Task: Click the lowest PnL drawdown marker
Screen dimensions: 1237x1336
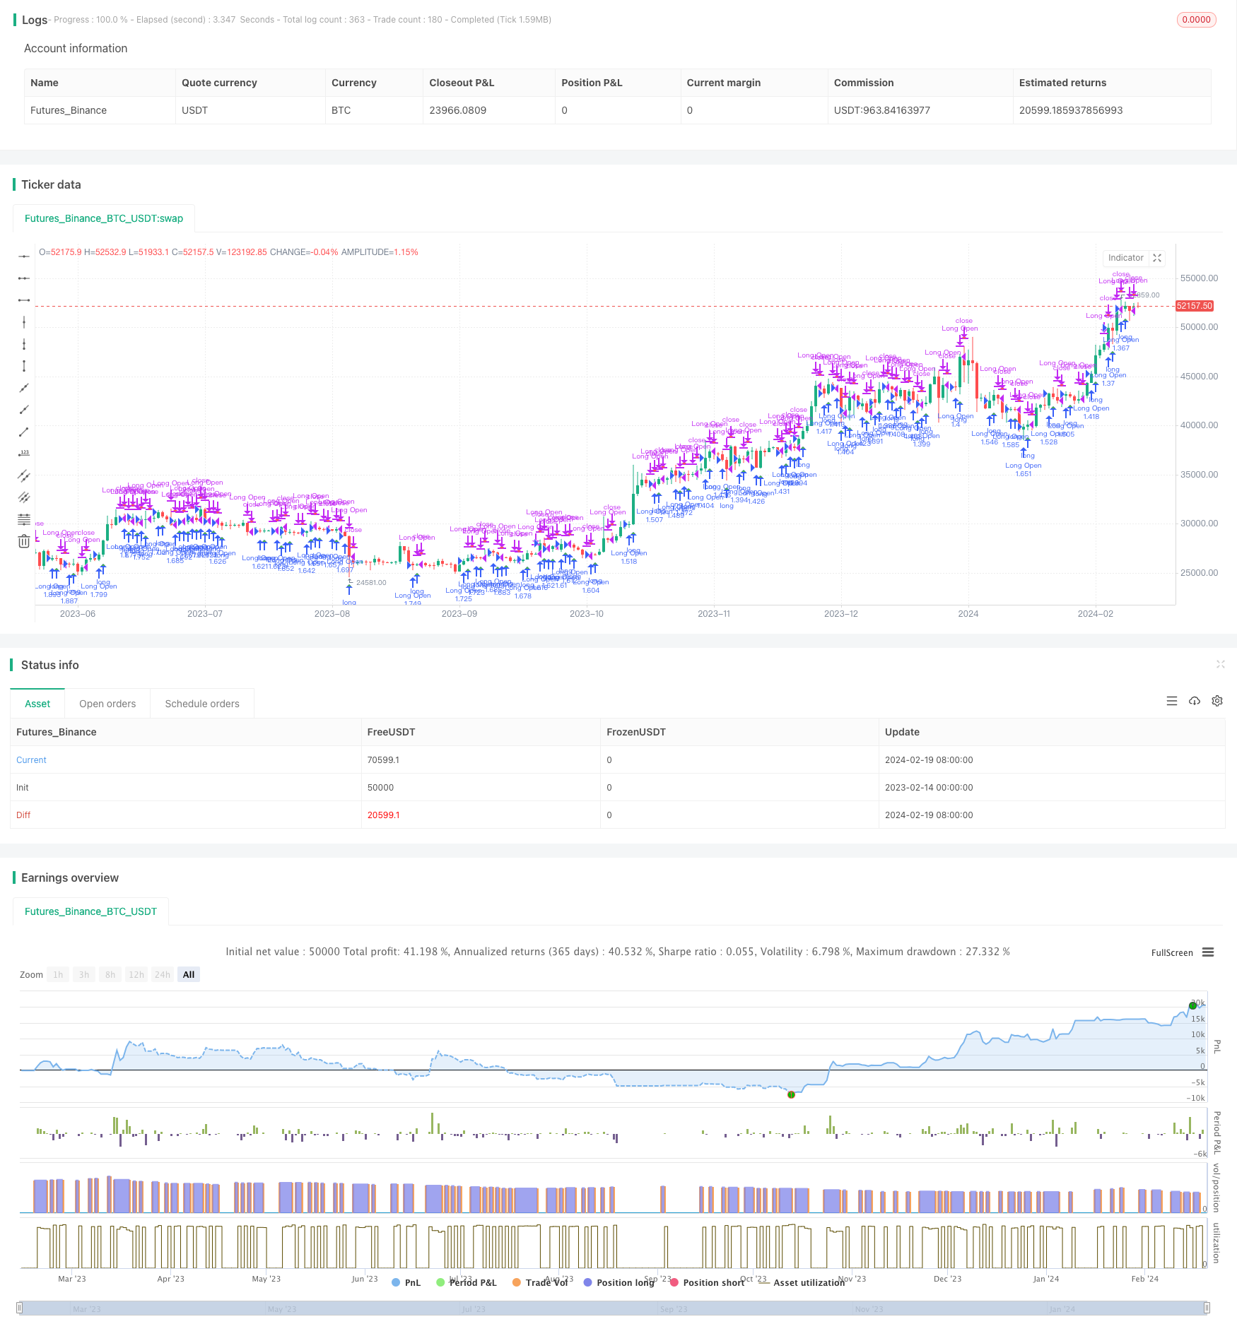Action: point(791,1094)
